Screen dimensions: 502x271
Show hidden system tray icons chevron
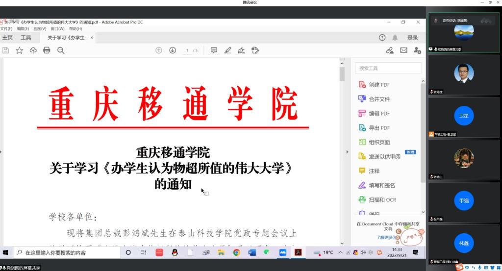tap(340, 252)
